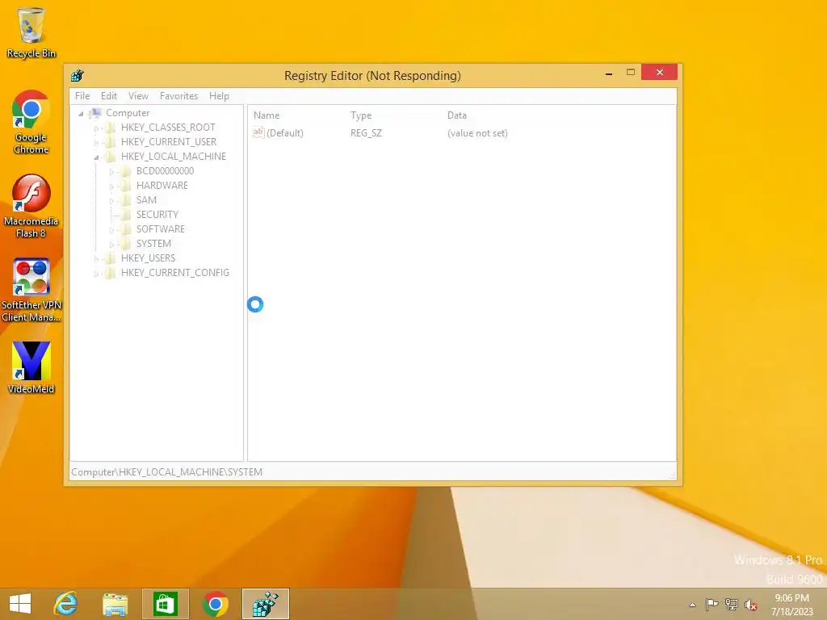Open the taskbar clock and date
The height and width of the screenshot is (620, 827).
(x=791, y=605)
